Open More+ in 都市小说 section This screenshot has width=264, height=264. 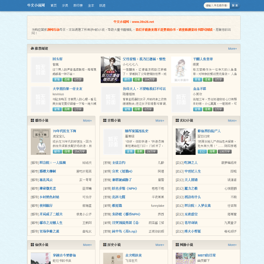coord(87,121)
